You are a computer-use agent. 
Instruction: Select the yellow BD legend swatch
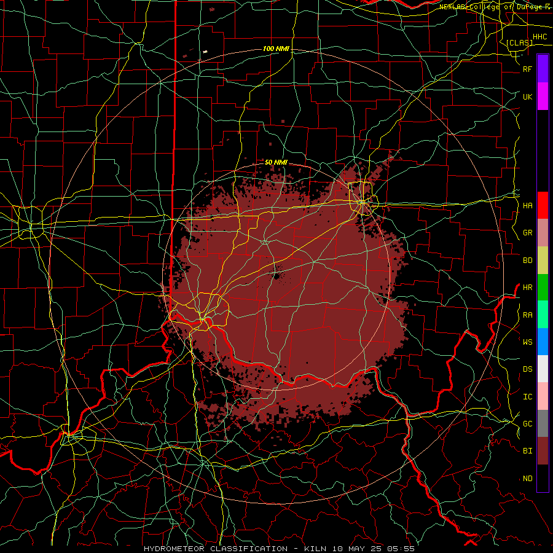click(x=543, y=261)
